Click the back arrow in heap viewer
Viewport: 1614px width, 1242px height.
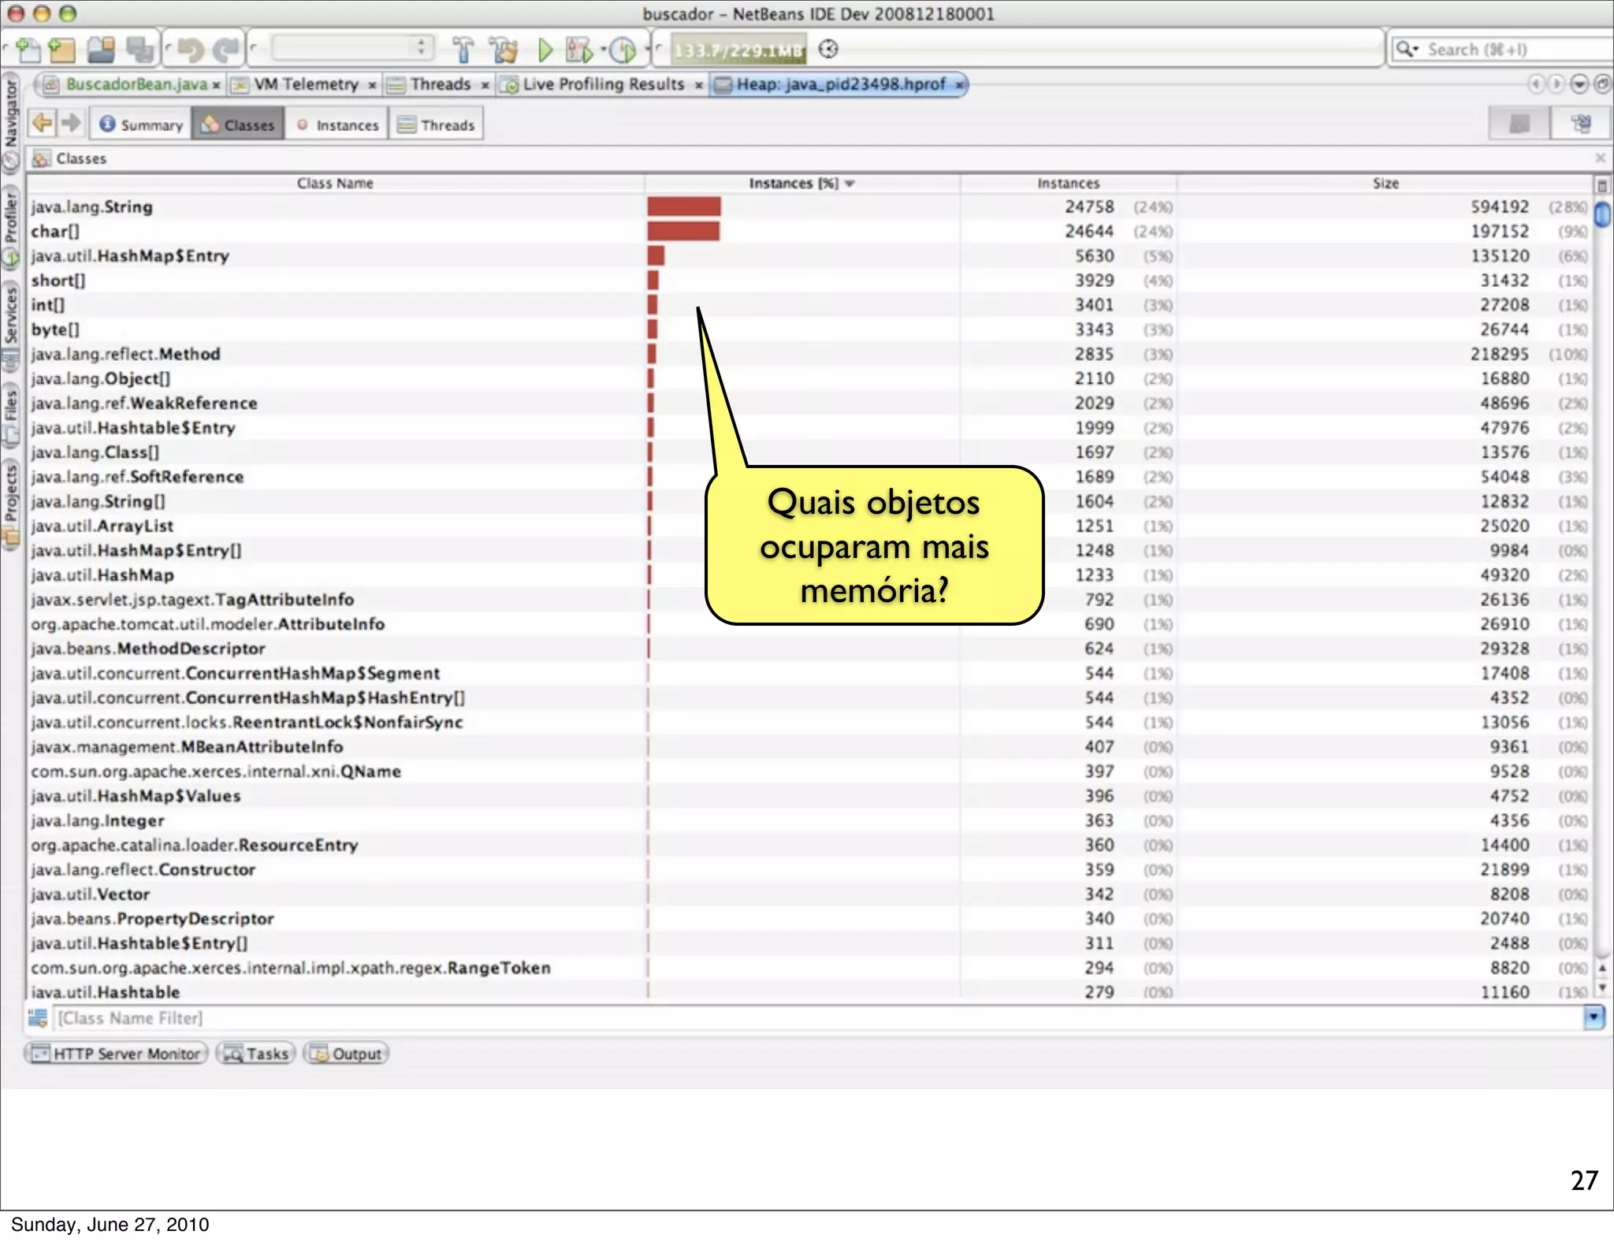coord(43,124)
